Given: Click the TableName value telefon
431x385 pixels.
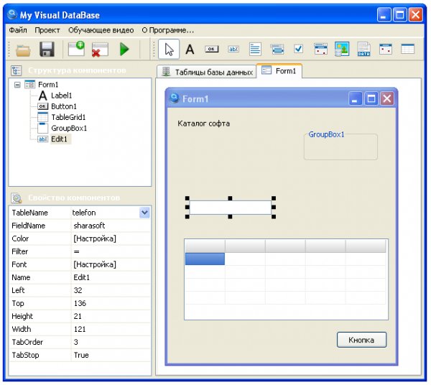Looking at the screenshot, I should point(84,213).
